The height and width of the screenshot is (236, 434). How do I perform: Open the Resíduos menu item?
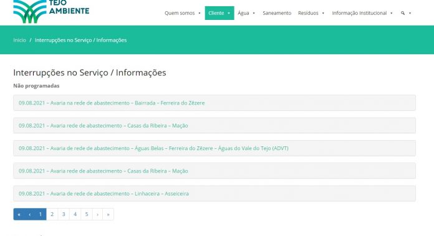tap(308, 13)
